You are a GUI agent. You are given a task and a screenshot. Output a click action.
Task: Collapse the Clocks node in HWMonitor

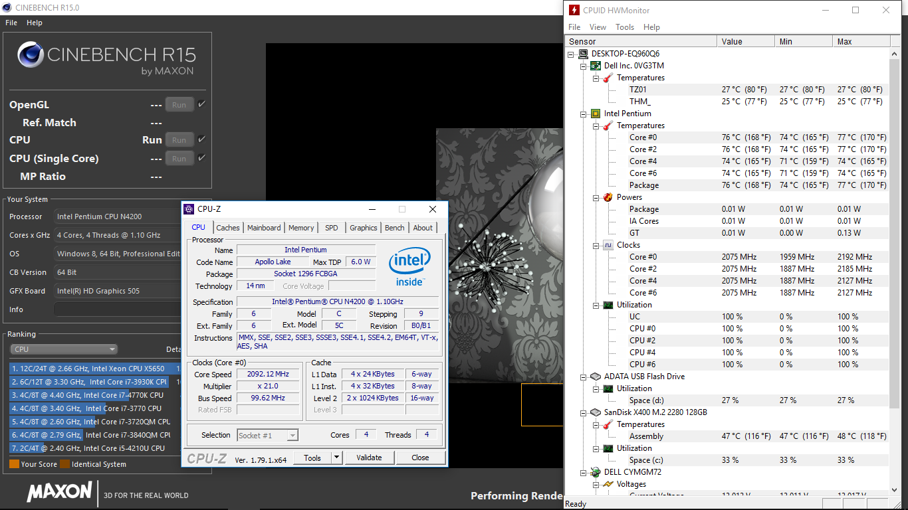pos(596,245)
